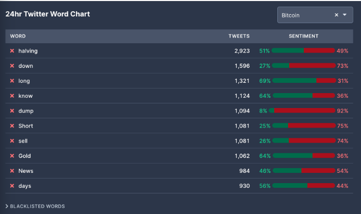Expand the Blacklisted Words section
The image size is (361, 214).
35,206
